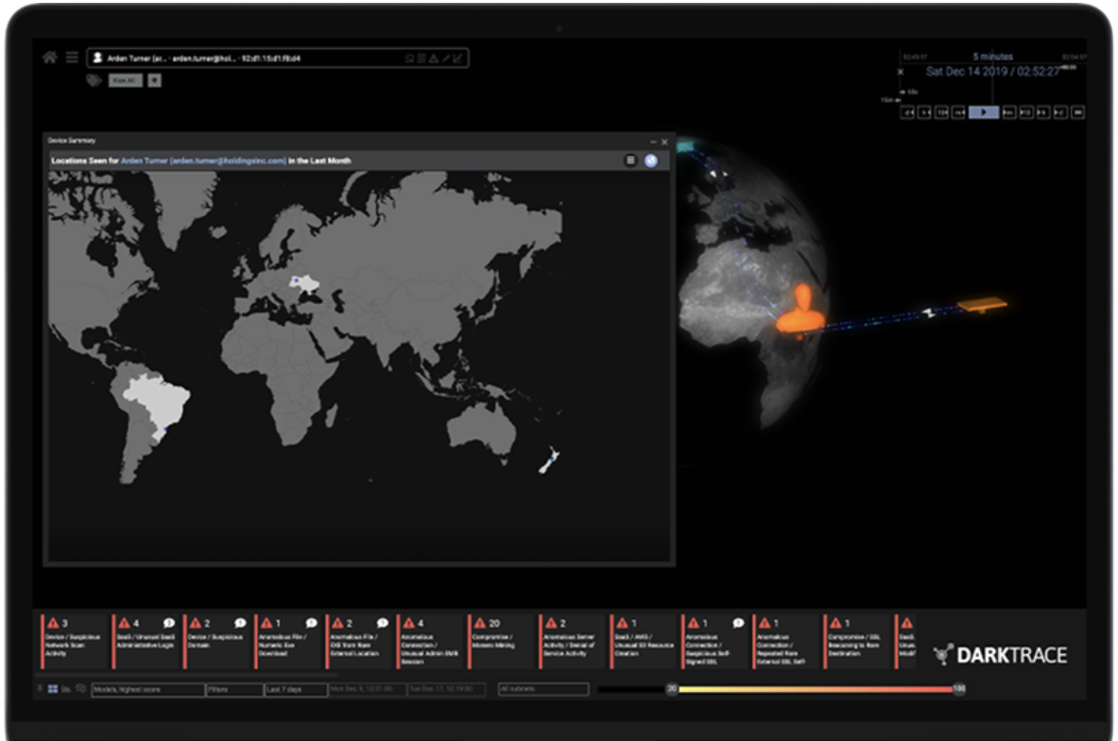This screenshot has height=741, width=1118.
Task: Open the Filters field in bottom bar
Action: [234, 690]
